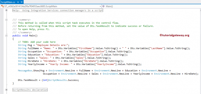201x94 pixels.
Task: Click the 'Before returning from this method' comment
Action: [83, 26]
